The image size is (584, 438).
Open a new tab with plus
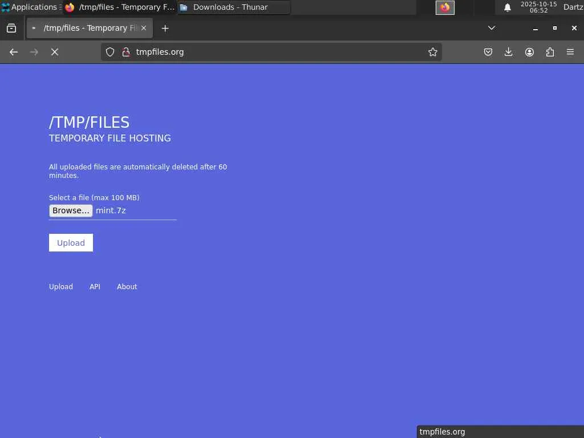tap(165, 29)
